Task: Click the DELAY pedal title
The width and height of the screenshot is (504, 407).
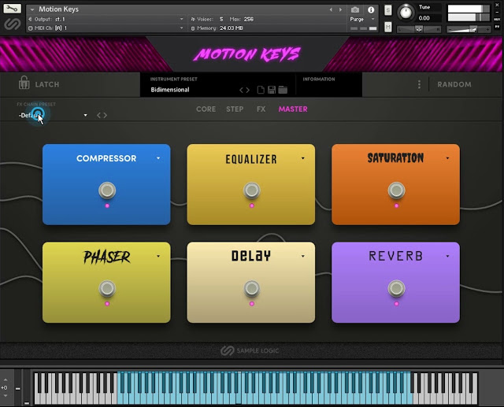Action: coord(251,256)
